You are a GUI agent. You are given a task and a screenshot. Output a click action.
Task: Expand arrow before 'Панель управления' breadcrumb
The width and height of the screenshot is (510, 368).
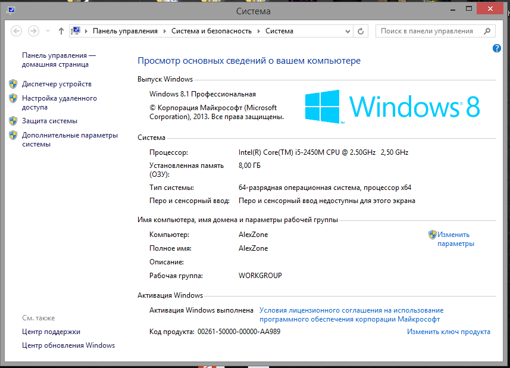86,31
